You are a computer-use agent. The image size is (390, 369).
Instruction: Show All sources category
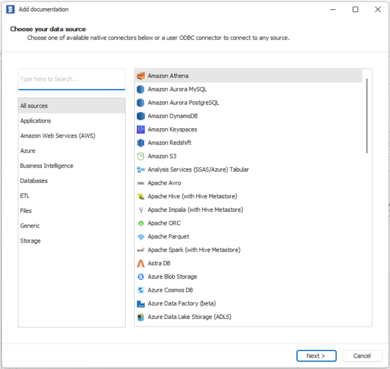(x=34, y=106)
